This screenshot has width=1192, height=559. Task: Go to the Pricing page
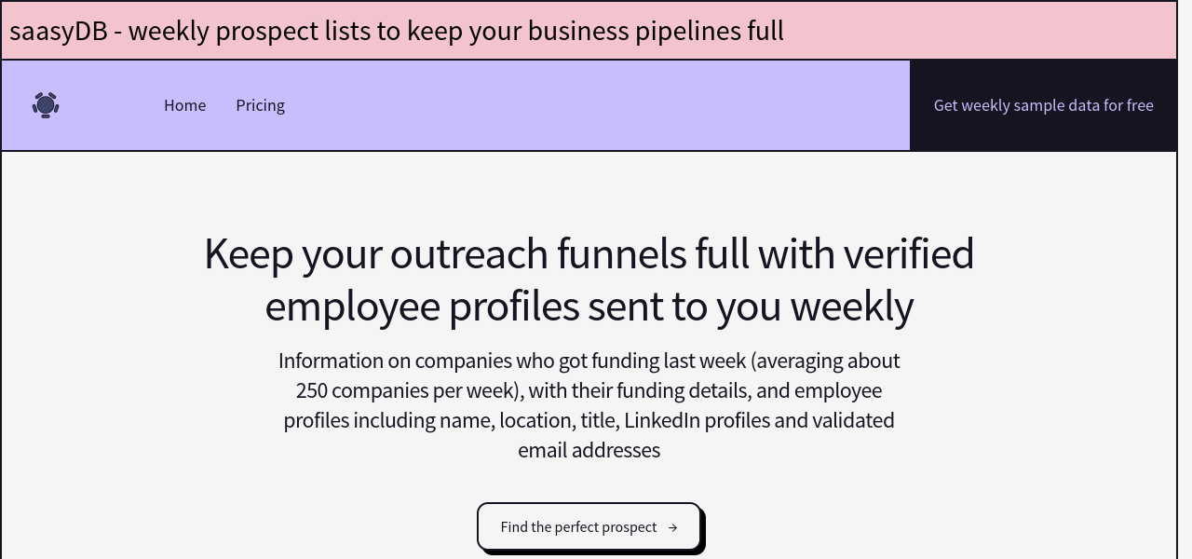(x=260, y=105)
